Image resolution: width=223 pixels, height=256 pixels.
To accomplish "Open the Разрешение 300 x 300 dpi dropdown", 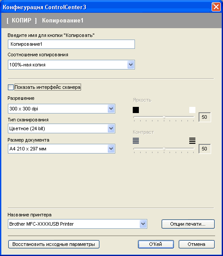I will [111, 109].
